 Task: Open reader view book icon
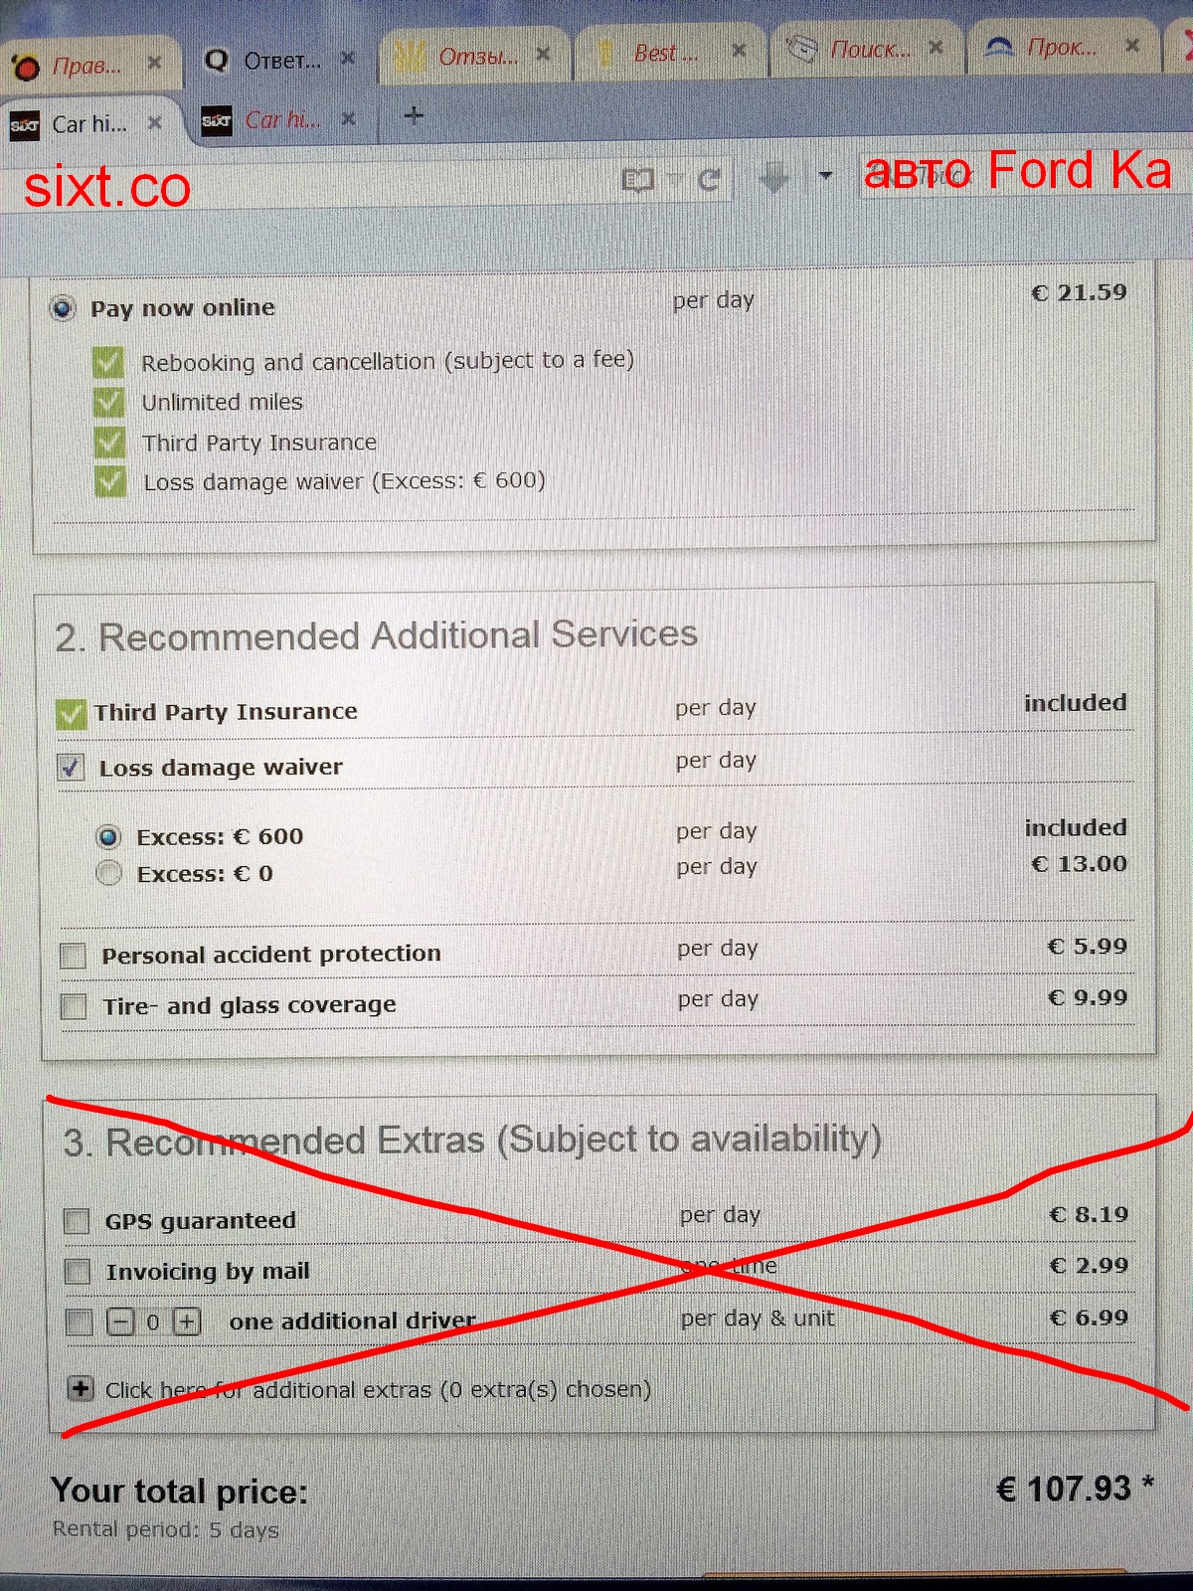click(637, 180)
